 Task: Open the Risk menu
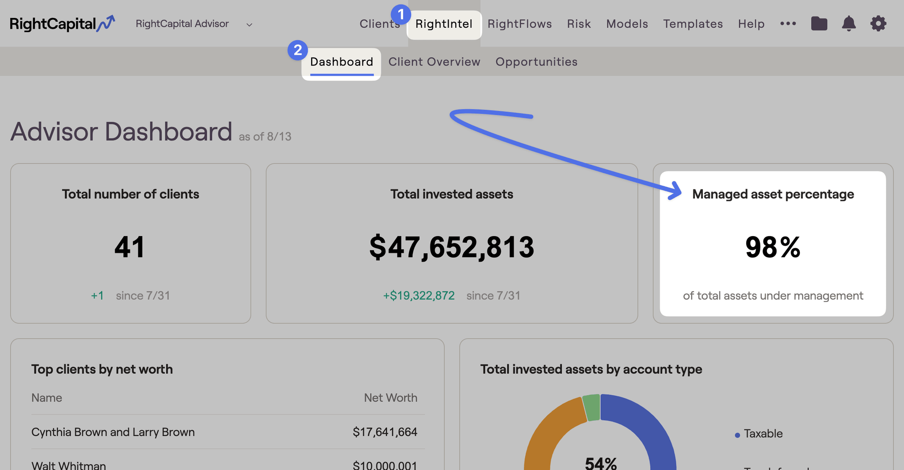(579, 24)
